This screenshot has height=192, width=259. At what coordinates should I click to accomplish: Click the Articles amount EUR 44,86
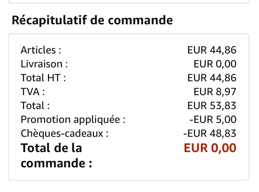pos(212,50)
